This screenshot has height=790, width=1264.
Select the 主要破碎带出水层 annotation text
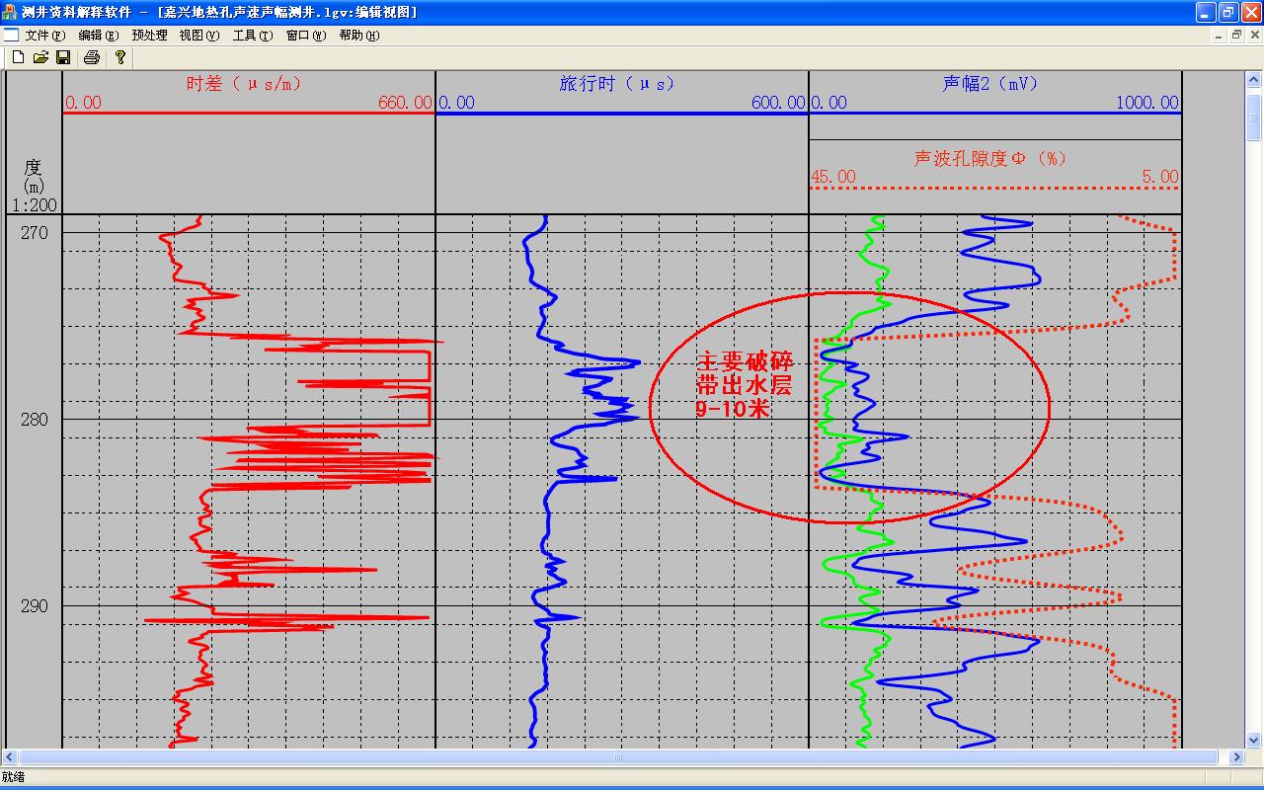pyautogui.click(x=746, y=386)
